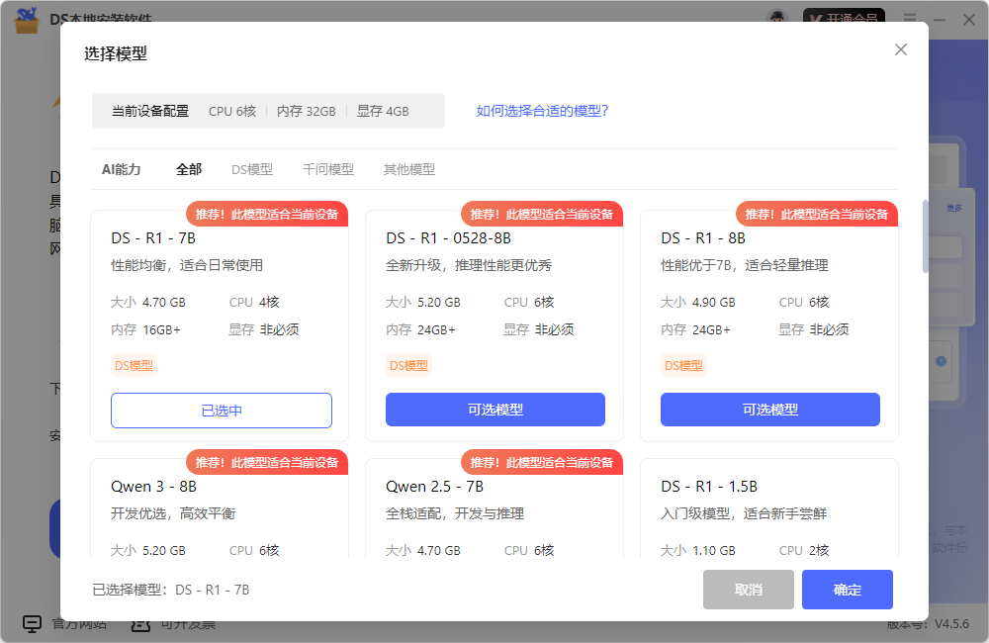Click the user avatar in the title bar
989x643 pixels.
coord(777,18)
